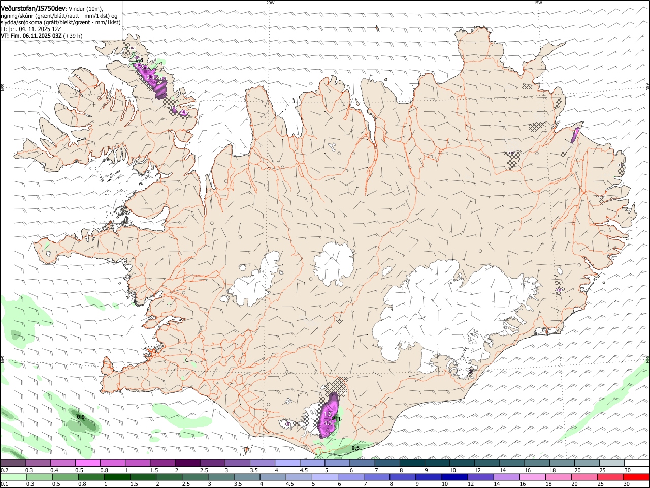Pick the bright pink 0.5 swatch, upper scale

click(x=87, y=463)
